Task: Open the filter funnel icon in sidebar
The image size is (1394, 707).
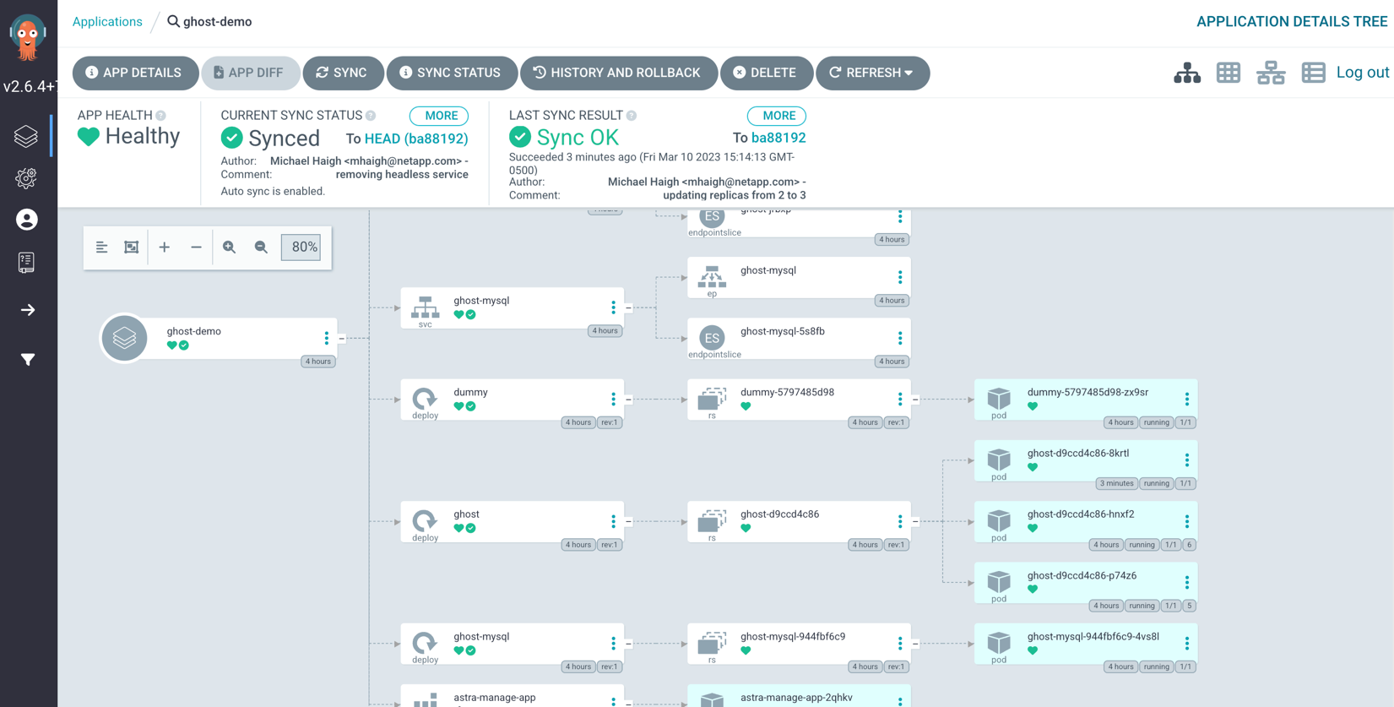Action: pyautogui.click(x=28, y=360)
